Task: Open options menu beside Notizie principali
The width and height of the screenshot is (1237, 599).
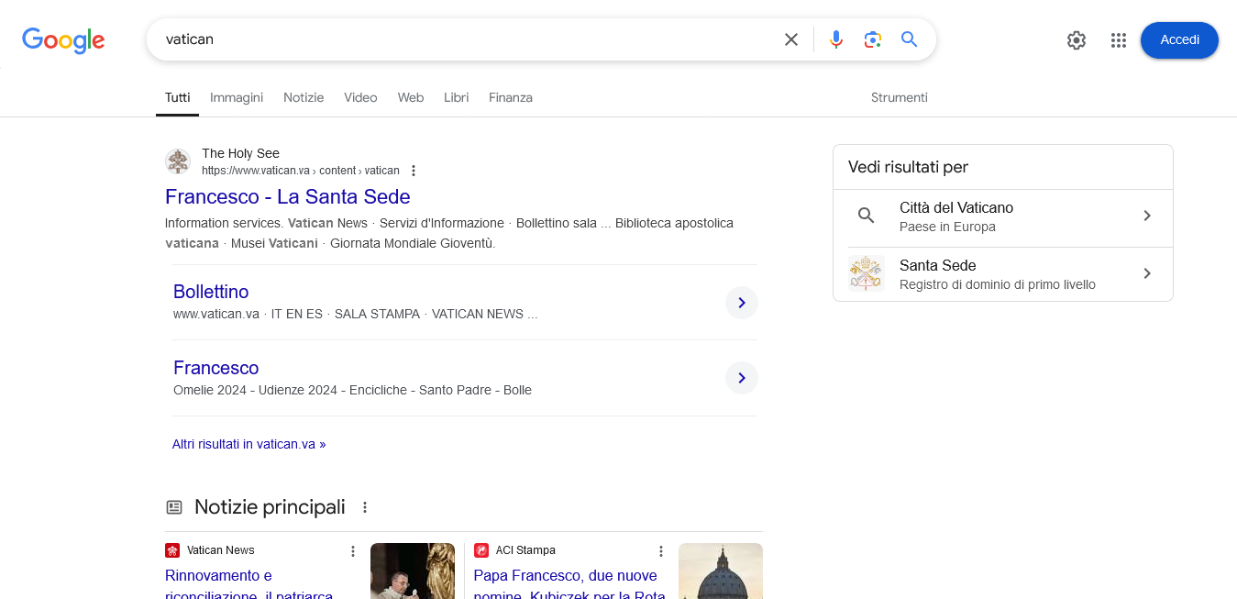Action: [x=365, y=507]
